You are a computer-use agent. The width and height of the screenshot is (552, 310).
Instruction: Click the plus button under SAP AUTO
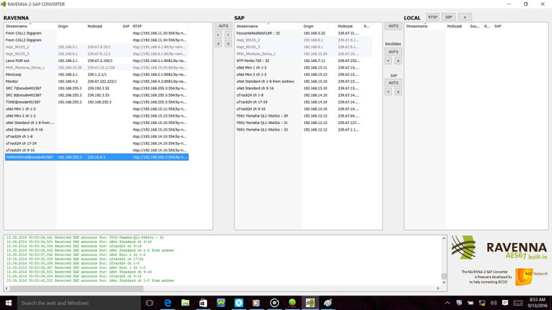(x=388, y=92)
